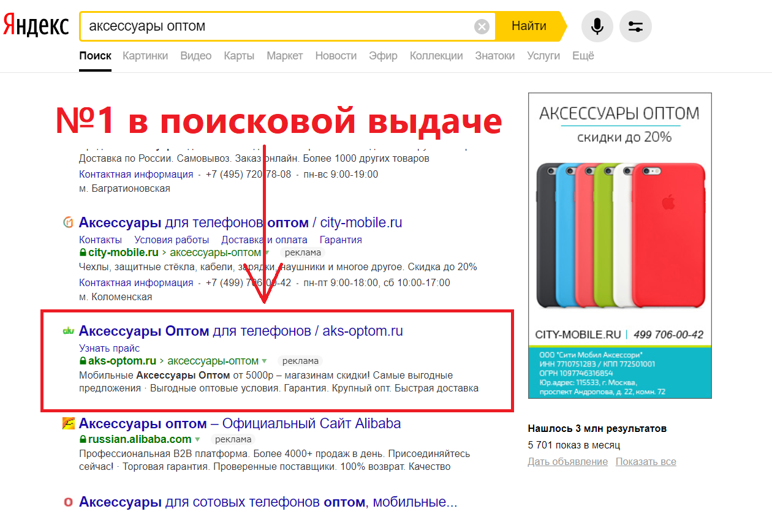Clear the search query with the X icon

click(482, 26)
